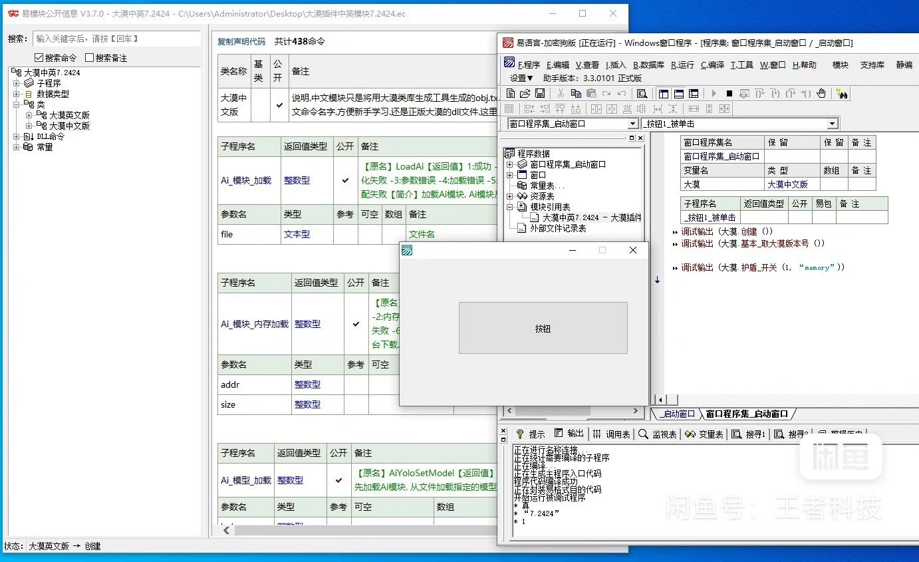Click the Stop black square icon

point(729,94)
